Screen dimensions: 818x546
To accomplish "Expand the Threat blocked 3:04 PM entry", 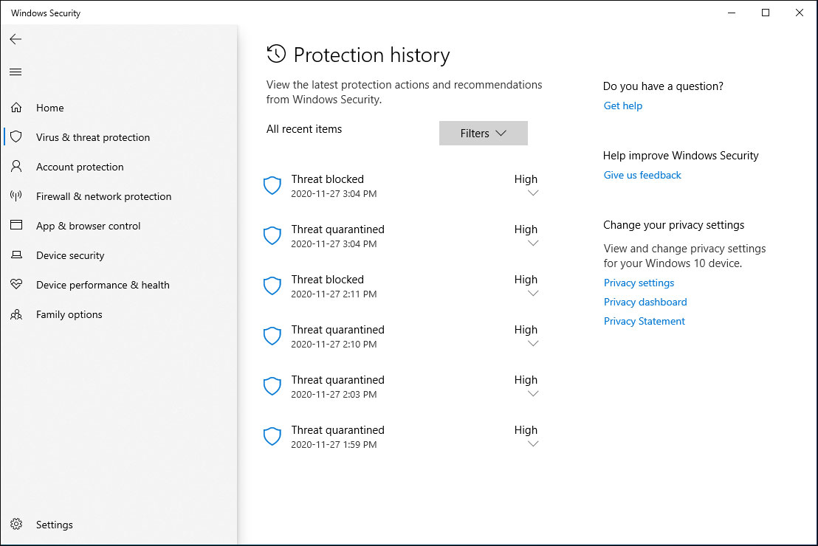I will coord(533,193).
